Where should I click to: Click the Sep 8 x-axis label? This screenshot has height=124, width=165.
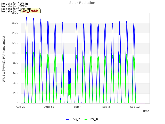click(x=106, y=107)
